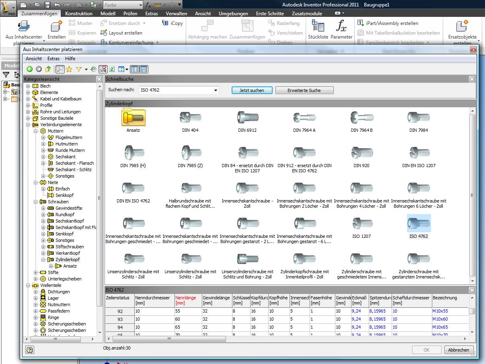Toggle the category tree panel icon
The width and height of the screenshot is (485, 364).
134,69
